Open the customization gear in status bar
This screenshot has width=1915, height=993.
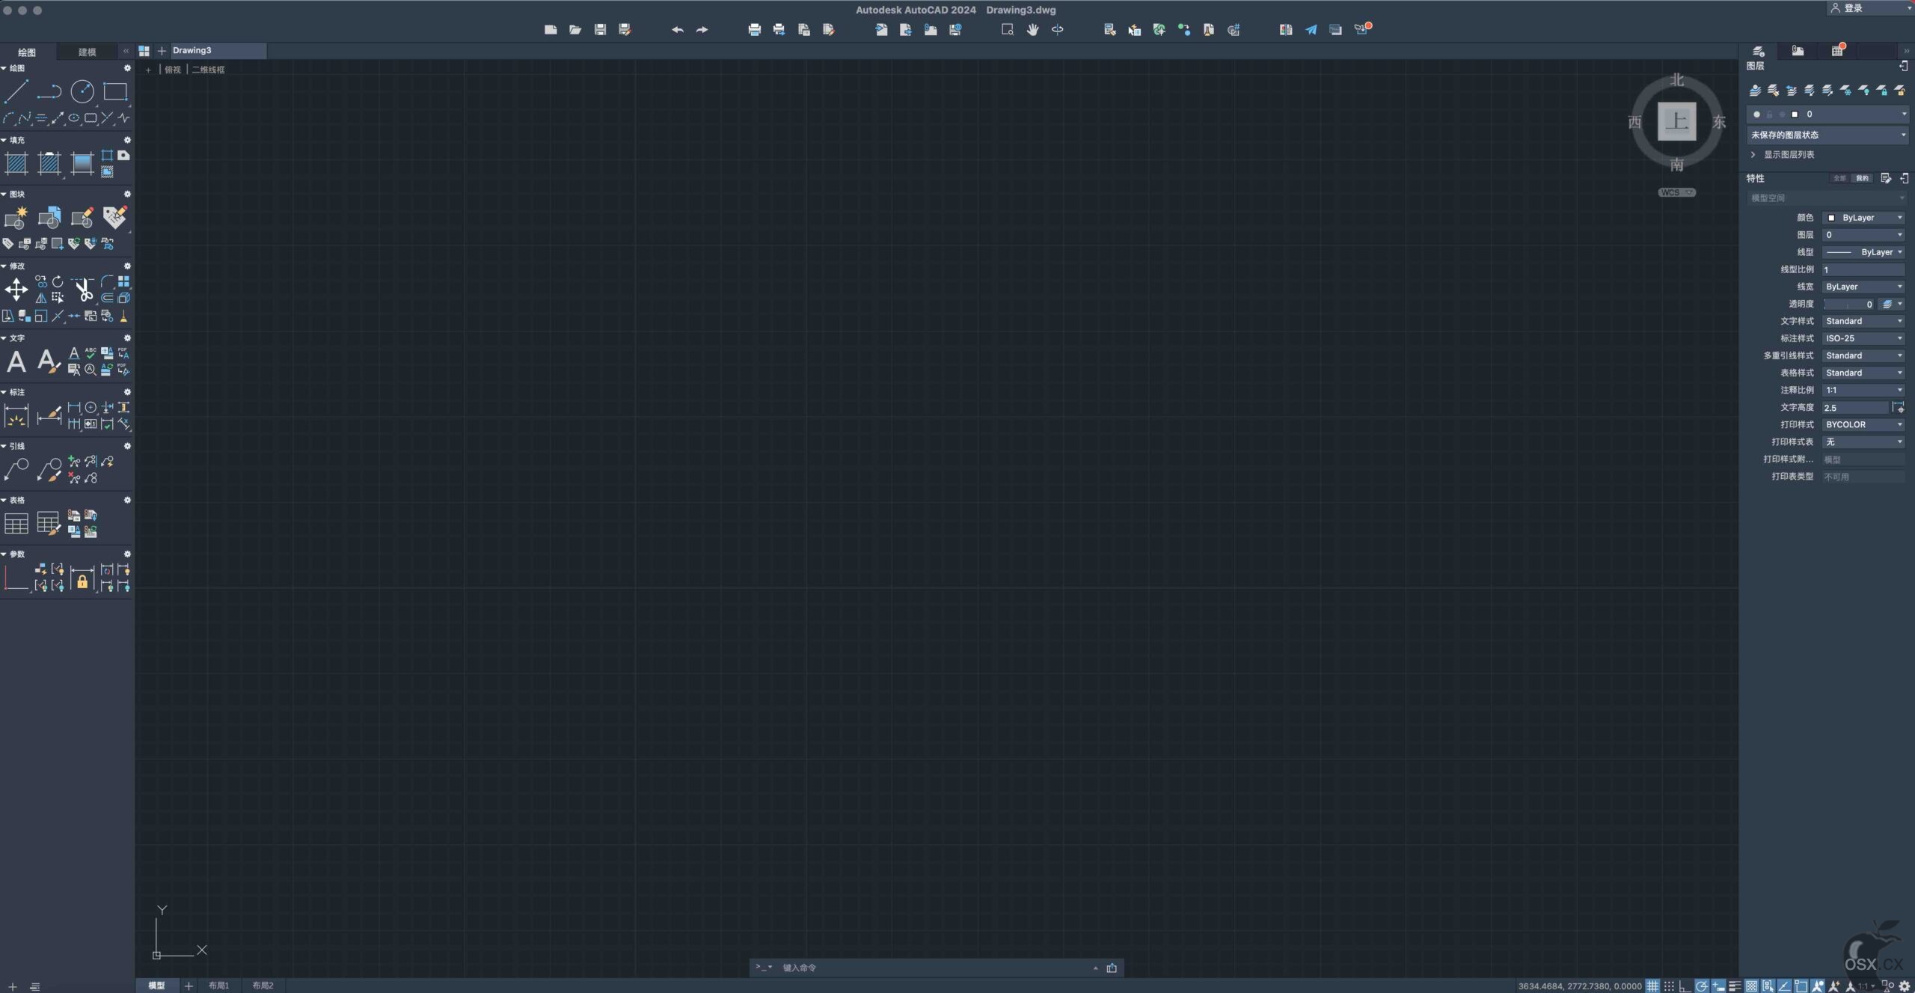(1905, 986)
